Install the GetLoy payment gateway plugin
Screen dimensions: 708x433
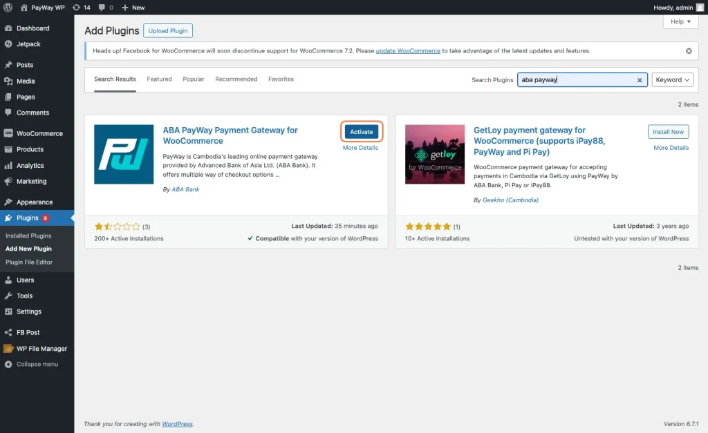pyautogui.click(x=668, y=131)
